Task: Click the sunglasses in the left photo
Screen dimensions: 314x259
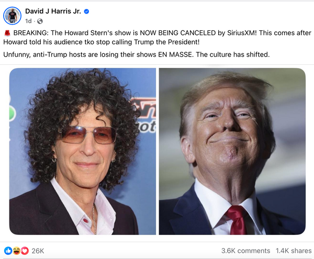Action: tap(88, 135)
